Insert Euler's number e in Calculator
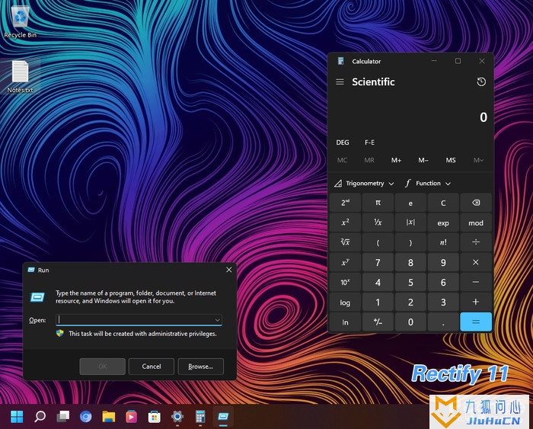The height and width of the screenshot is (429, 533). [410, 203]
